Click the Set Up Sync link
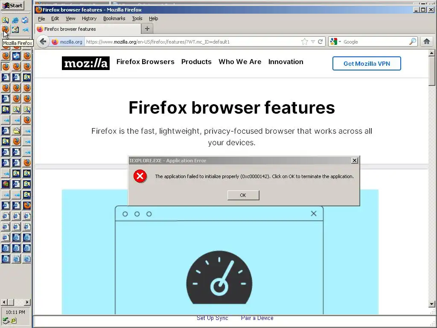Screen dimensions: 437x328 [x=213, y=318]
